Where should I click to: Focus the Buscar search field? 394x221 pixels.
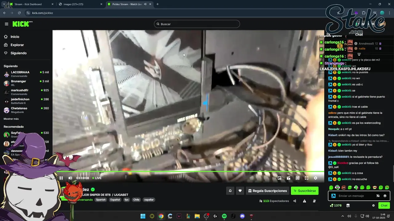(197, 24)
